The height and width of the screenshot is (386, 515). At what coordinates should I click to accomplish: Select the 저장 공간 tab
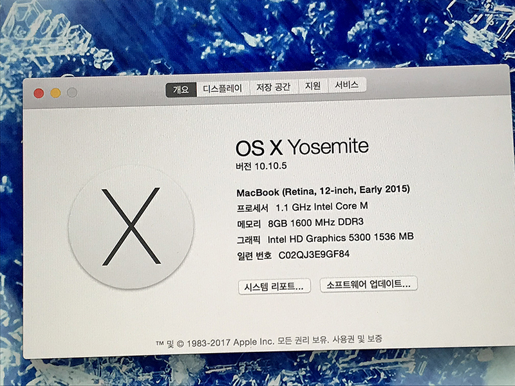click(274, 87)
